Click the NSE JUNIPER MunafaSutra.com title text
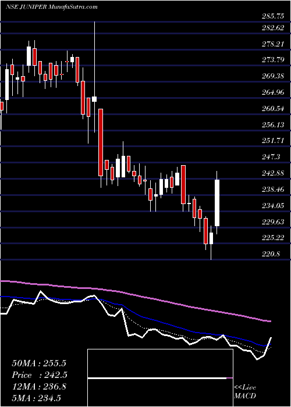Screen dimensions: 291x407 pos(51,7)
